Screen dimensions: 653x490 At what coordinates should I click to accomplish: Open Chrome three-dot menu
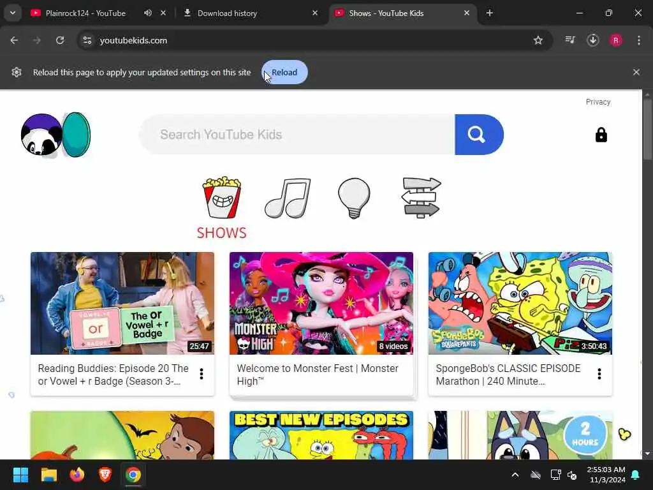(639, 40)
